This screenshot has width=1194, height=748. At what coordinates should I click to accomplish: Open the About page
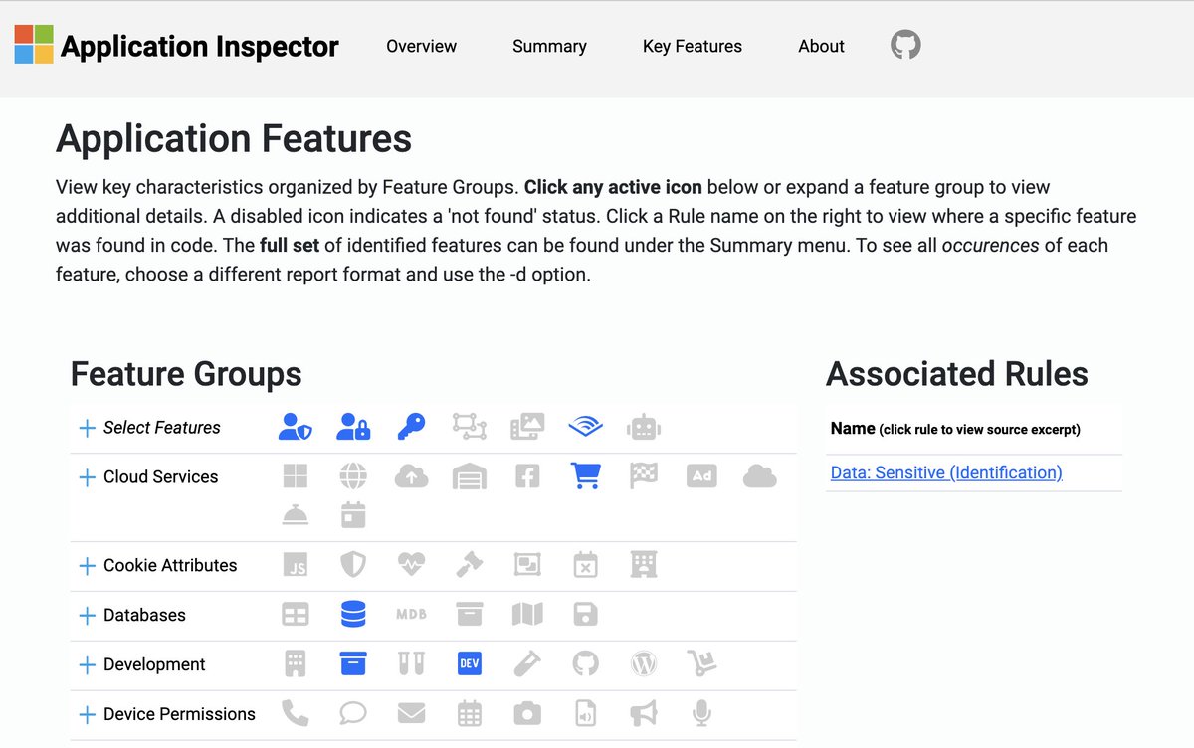click(821, 46)
